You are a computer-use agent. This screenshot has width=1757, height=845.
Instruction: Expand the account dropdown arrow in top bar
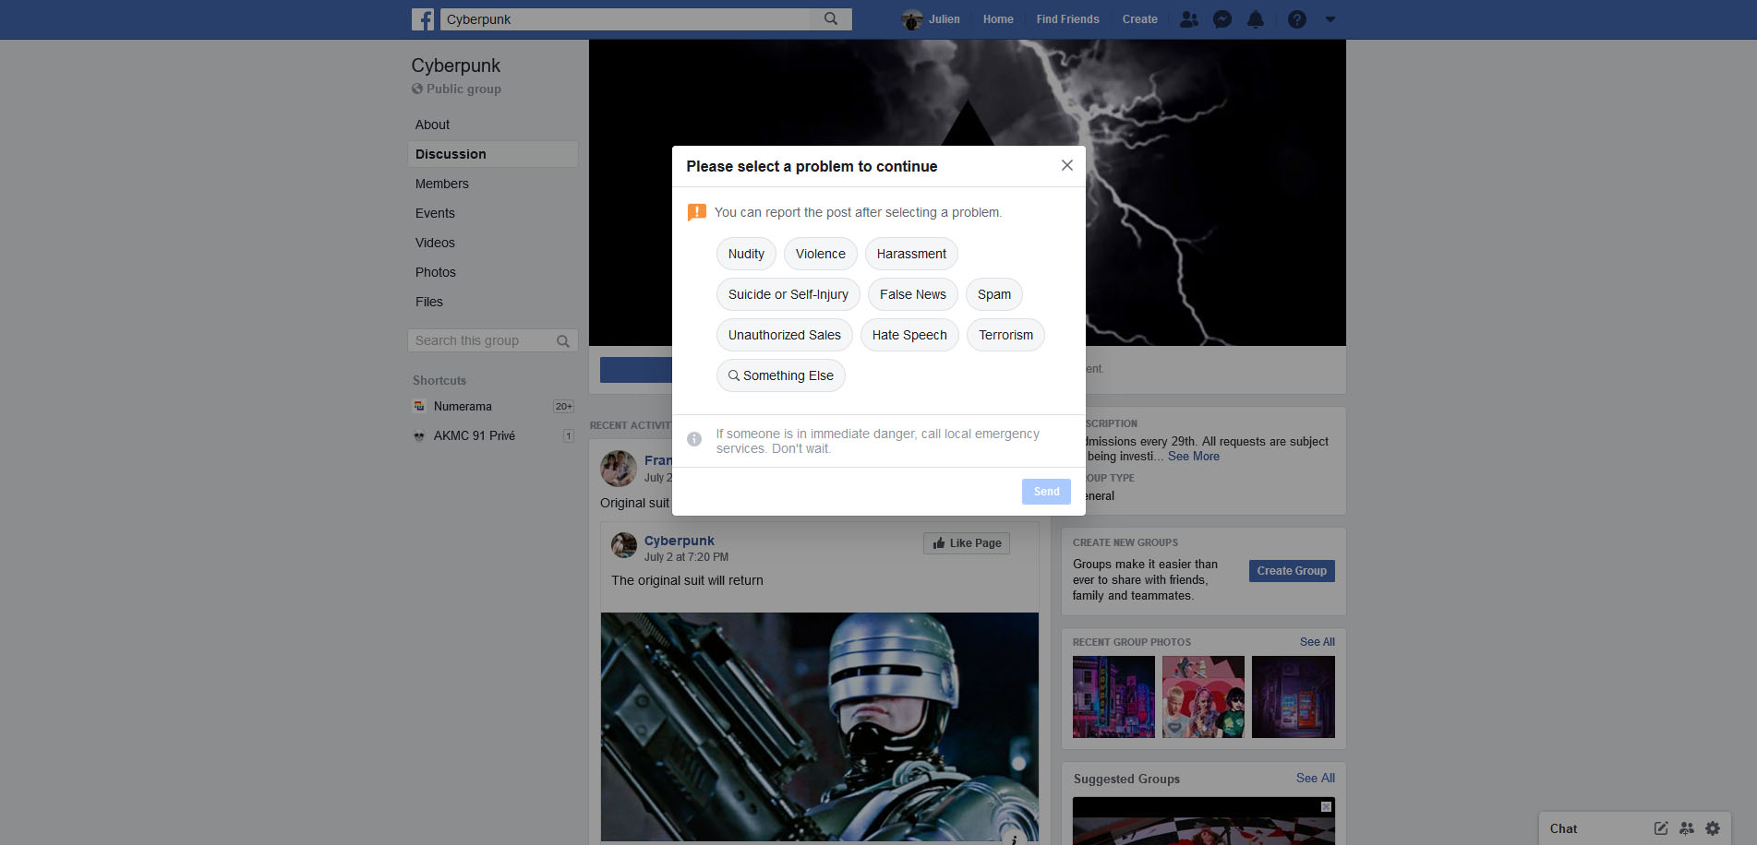[x=1330, y=19]
